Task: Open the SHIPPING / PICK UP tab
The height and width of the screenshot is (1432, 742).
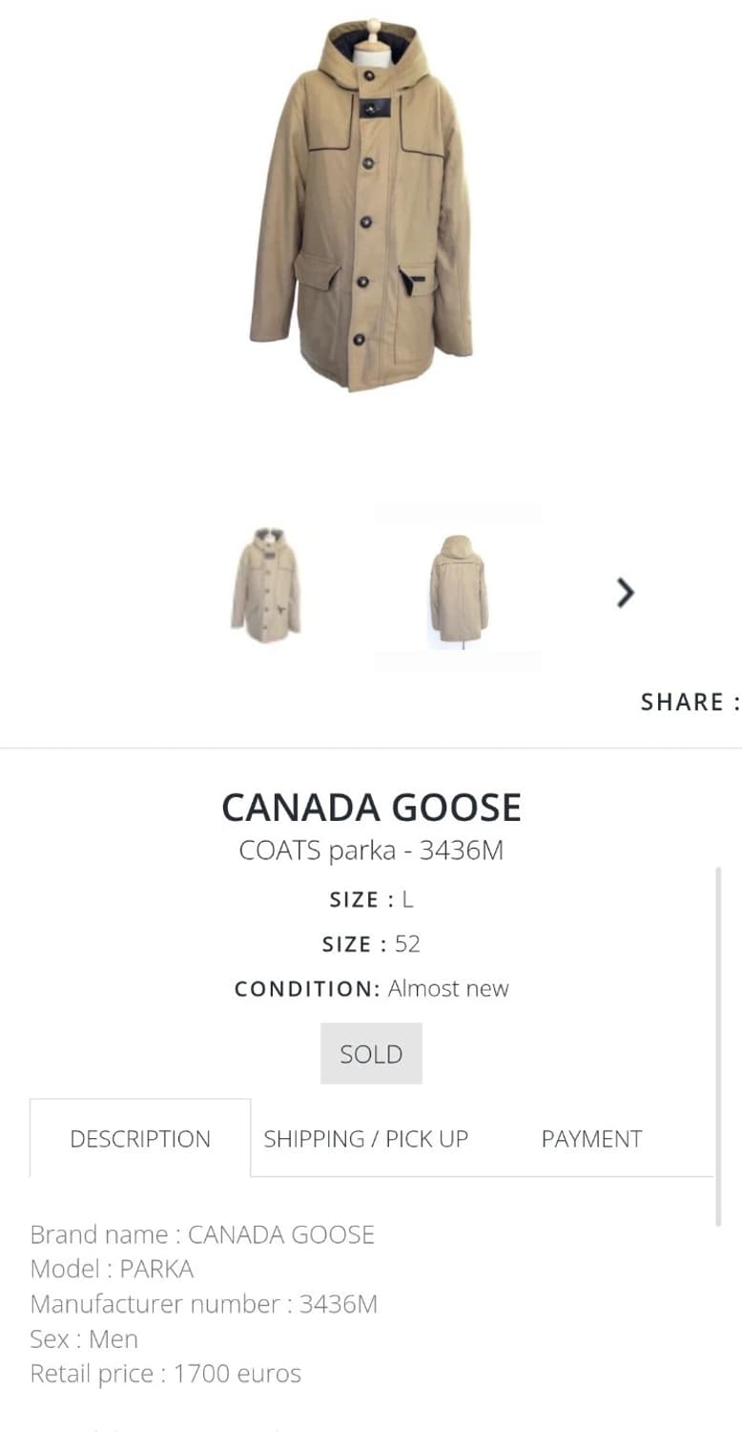Action: (365, 1139)
